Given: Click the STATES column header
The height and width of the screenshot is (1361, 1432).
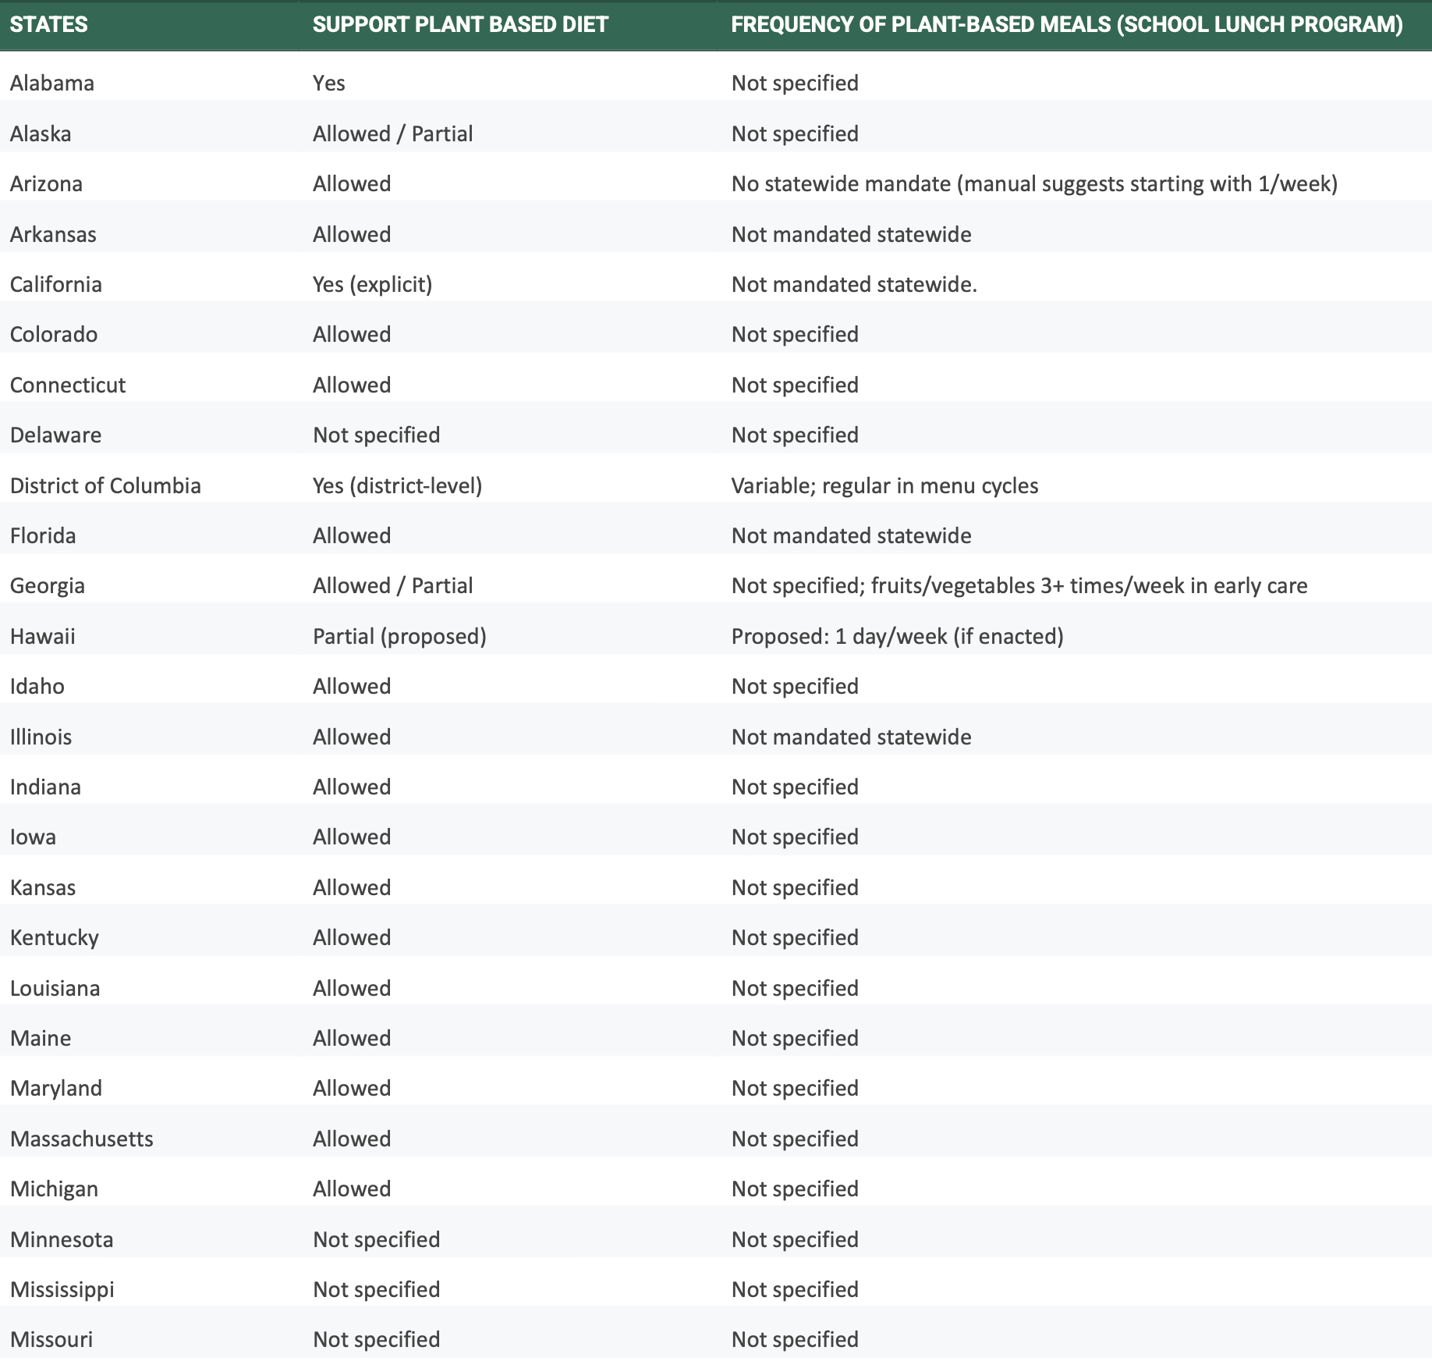Looking at the screenshot, I should [x=48, y=24].
